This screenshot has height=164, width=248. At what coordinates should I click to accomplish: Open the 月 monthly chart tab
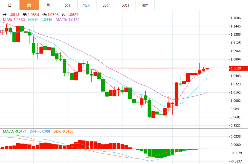pyautogui.click(x=48, y=5)
